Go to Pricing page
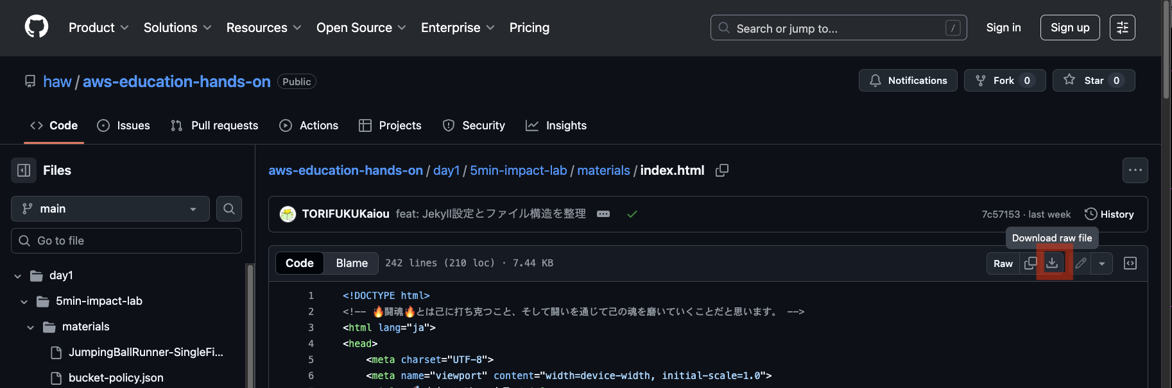The width and height of the screenshot is (1172, 388). pyautogui.click(x=530, y=28)
